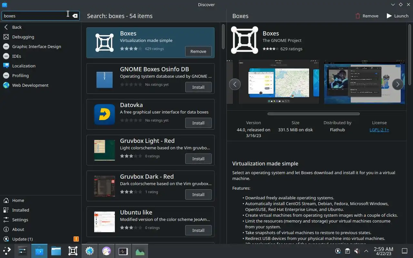Open the Debugging category

41,37
